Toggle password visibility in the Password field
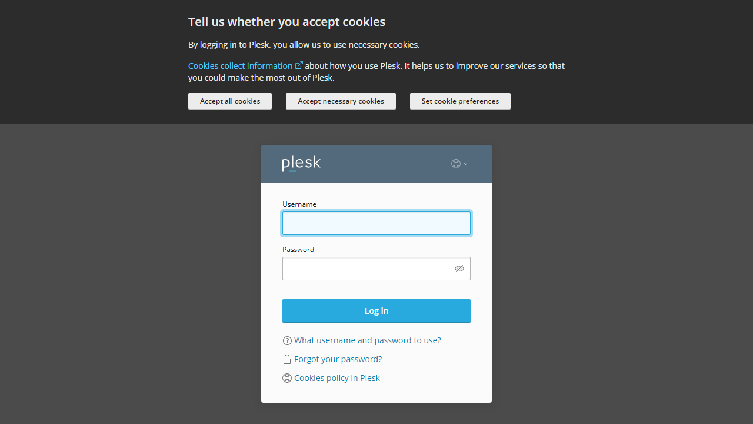Viewport: 753px width, 424px height. click(459, 269)
